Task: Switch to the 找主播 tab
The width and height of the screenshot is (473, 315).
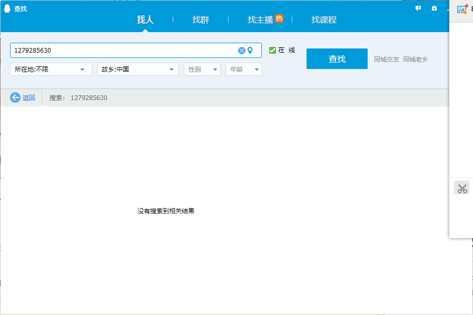Action: 261,20
